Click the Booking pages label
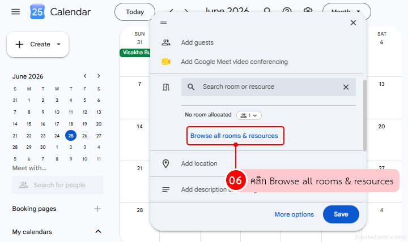This screenshot has width=408, height=242. click(34, 209)
